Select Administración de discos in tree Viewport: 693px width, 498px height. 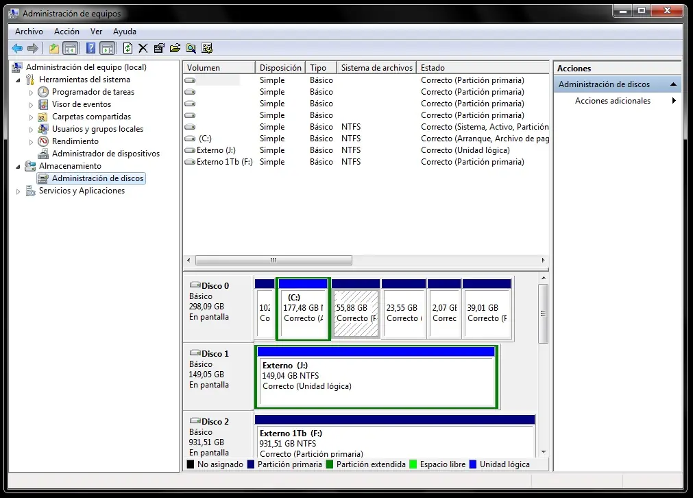tap(91, 178)
